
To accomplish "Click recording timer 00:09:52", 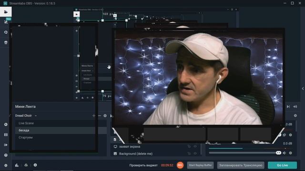I will click(x=167, y=165).
